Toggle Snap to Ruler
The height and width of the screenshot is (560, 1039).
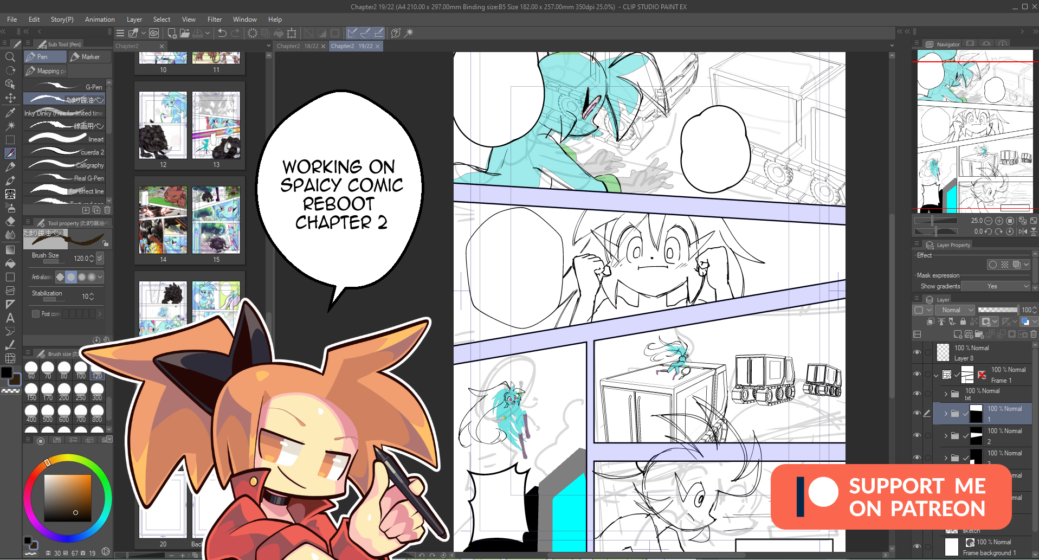click(352, 33)
